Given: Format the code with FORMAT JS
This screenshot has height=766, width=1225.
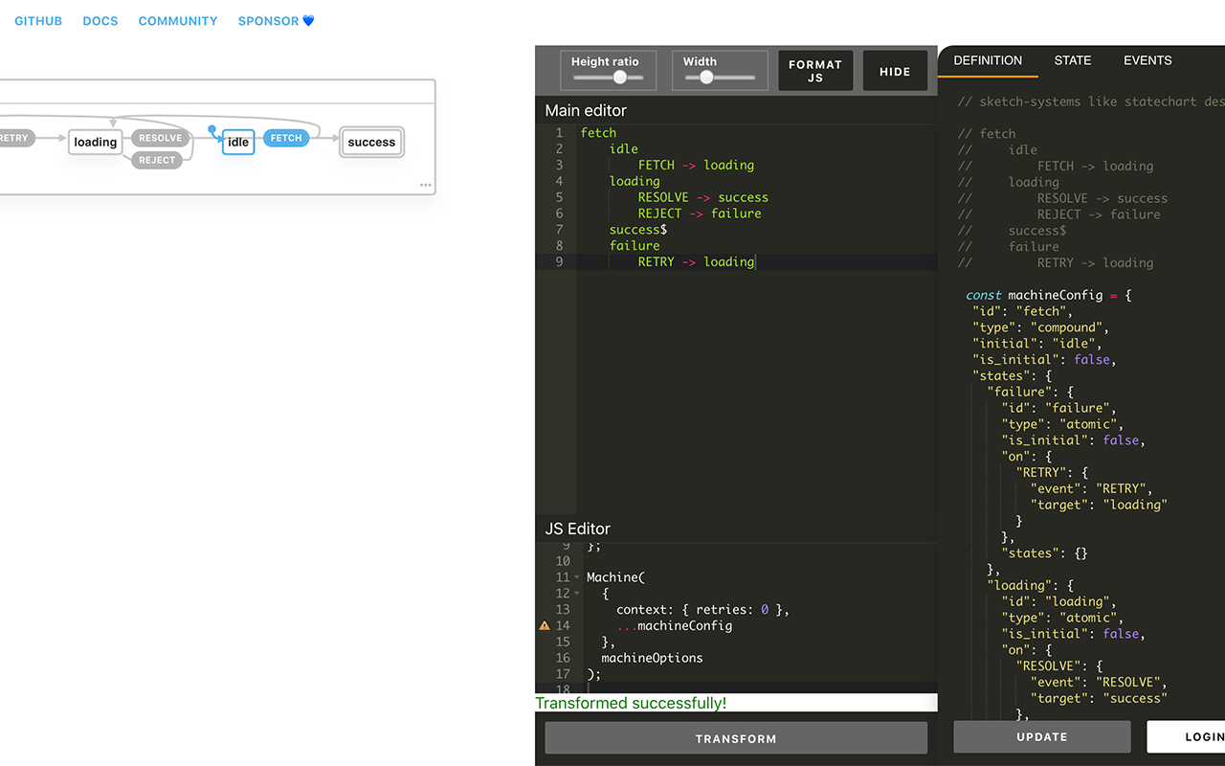Looking at the screenshot, I should point(814,70).
